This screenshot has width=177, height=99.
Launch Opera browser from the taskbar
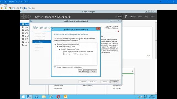pos(58,97)
